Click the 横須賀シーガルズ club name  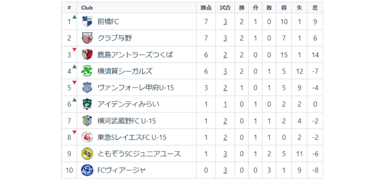(125, 71)
